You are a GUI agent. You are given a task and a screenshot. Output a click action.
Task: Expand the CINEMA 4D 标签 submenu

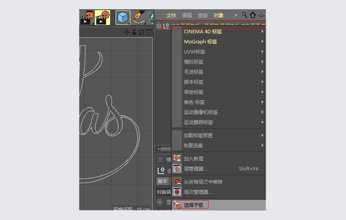pyautogui.click(x=219, y=32)
